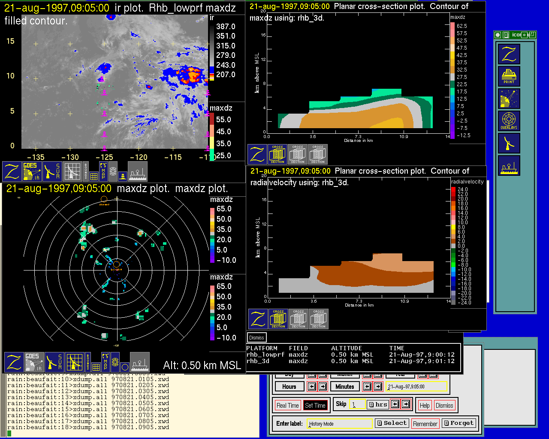The height and width of the screenshot is (439, 549).
Task: Select the ship icon in the side icon bar
Action: [509, 166]
